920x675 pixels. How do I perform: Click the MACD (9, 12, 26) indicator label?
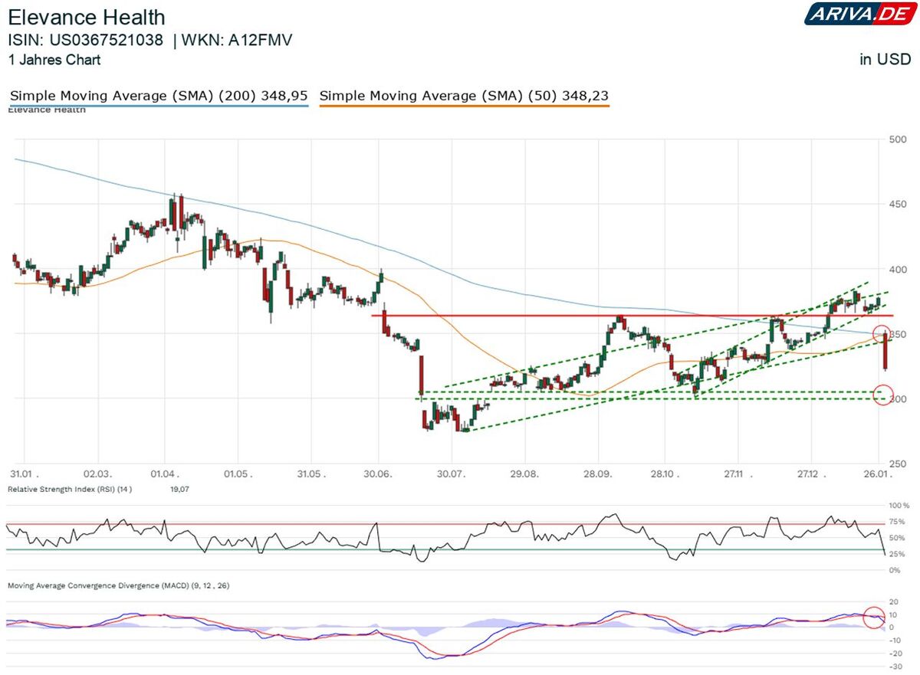[119, 585]
